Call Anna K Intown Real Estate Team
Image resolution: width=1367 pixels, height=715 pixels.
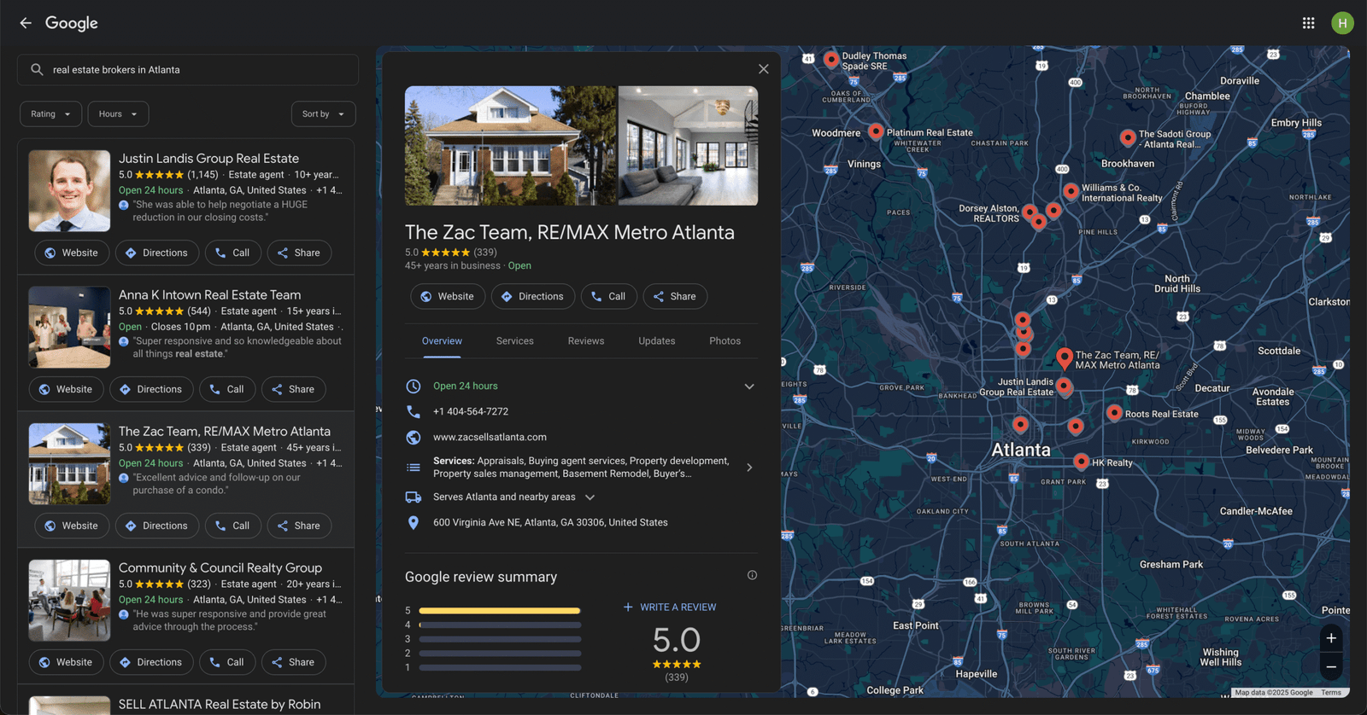coord(227,389)
